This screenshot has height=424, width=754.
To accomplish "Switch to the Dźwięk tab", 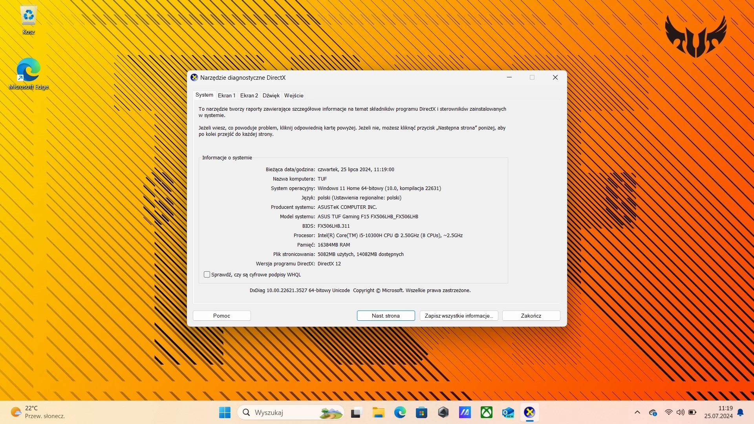I will 271,95.
